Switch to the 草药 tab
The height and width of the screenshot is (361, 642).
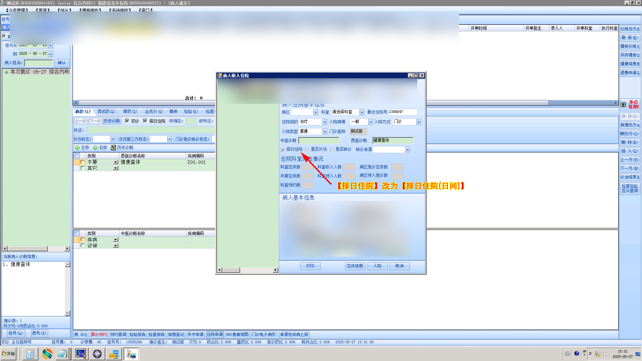(x=130, y=111)
